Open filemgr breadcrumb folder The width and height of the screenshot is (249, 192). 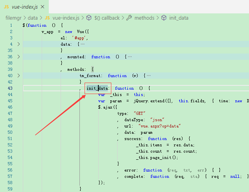point(13,18)
